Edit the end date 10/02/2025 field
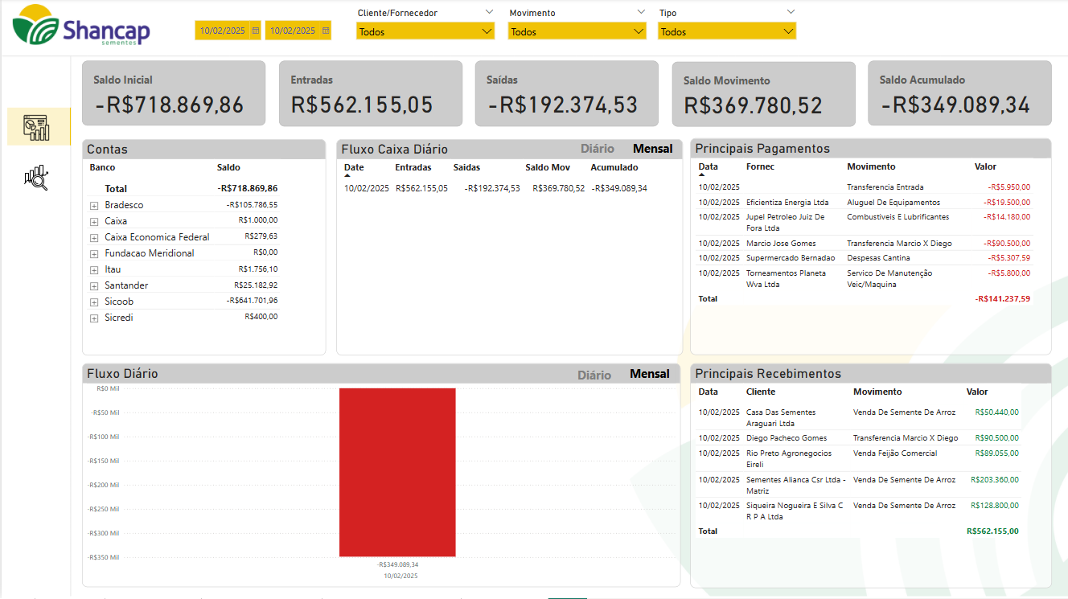The width and height of the screenshot is (1068, 599). tap(293, 31)
